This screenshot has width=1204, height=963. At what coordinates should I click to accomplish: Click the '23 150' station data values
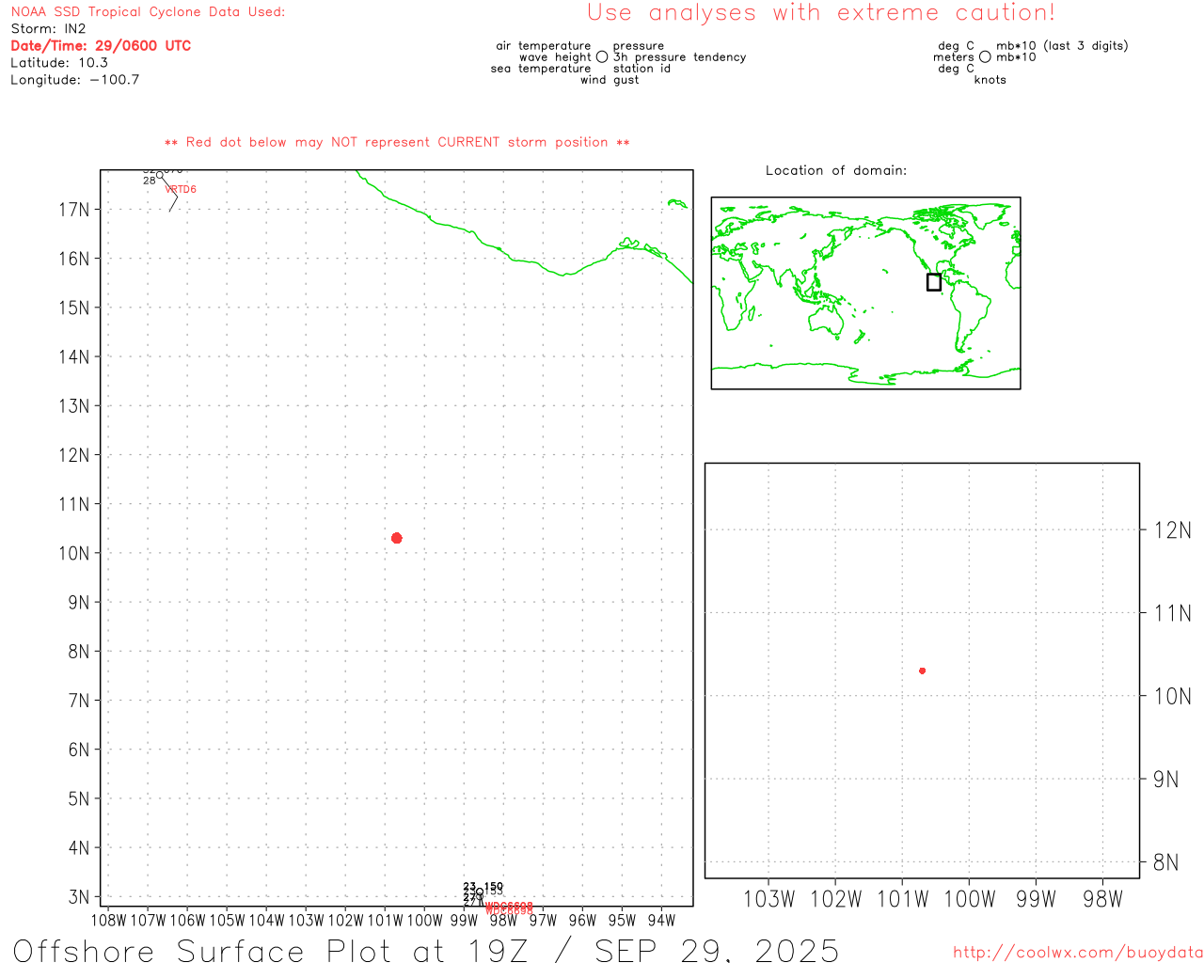point(483,887)
